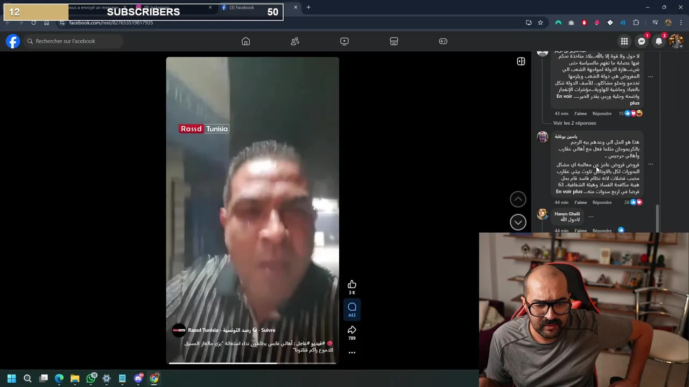This screenshot has width=689, height=387.
Task: Reload the page with the refresh icon
Action: click(x=33, y=23)
